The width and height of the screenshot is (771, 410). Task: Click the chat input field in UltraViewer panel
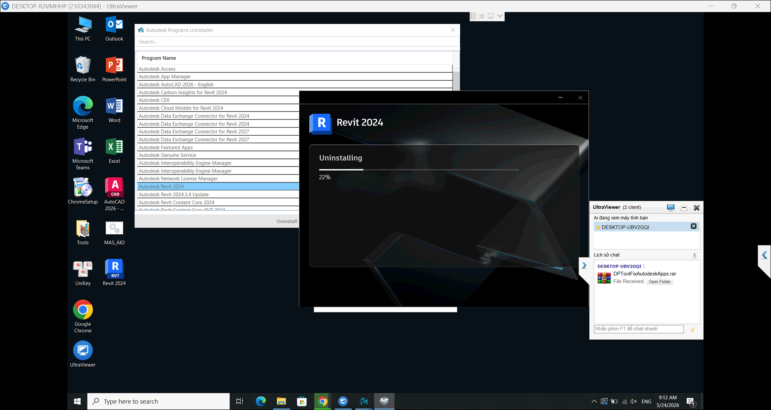click(x=639, y=329)
